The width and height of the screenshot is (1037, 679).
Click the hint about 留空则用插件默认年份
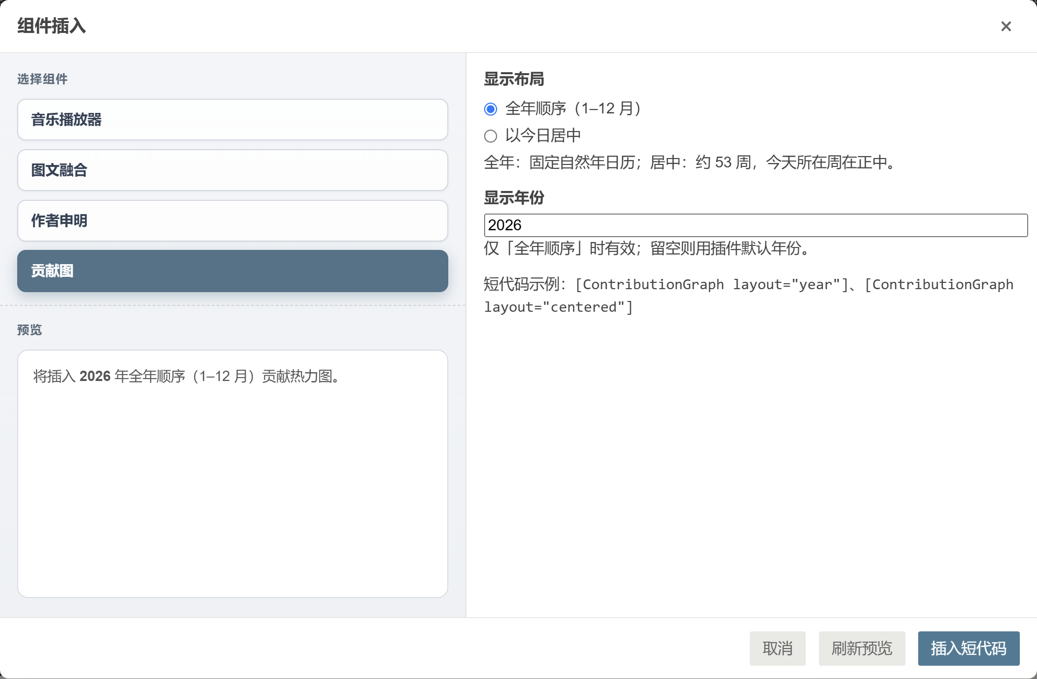tap(648, 248)
